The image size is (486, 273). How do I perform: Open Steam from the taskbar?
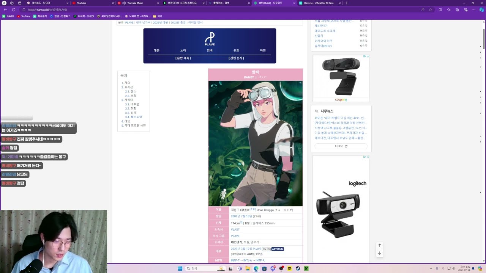click(x=298, y=268)
